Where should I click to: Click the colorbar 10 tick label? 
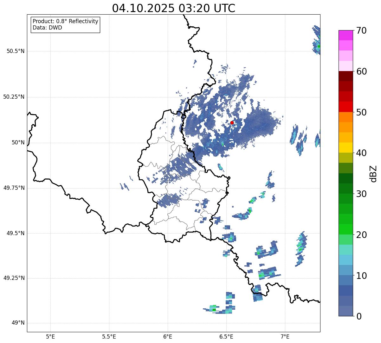pyautogui.click(x=361, y=275)
